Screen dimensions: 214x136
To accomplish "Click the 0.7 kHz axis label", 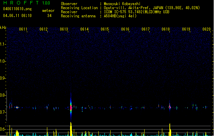I will 3,112.
